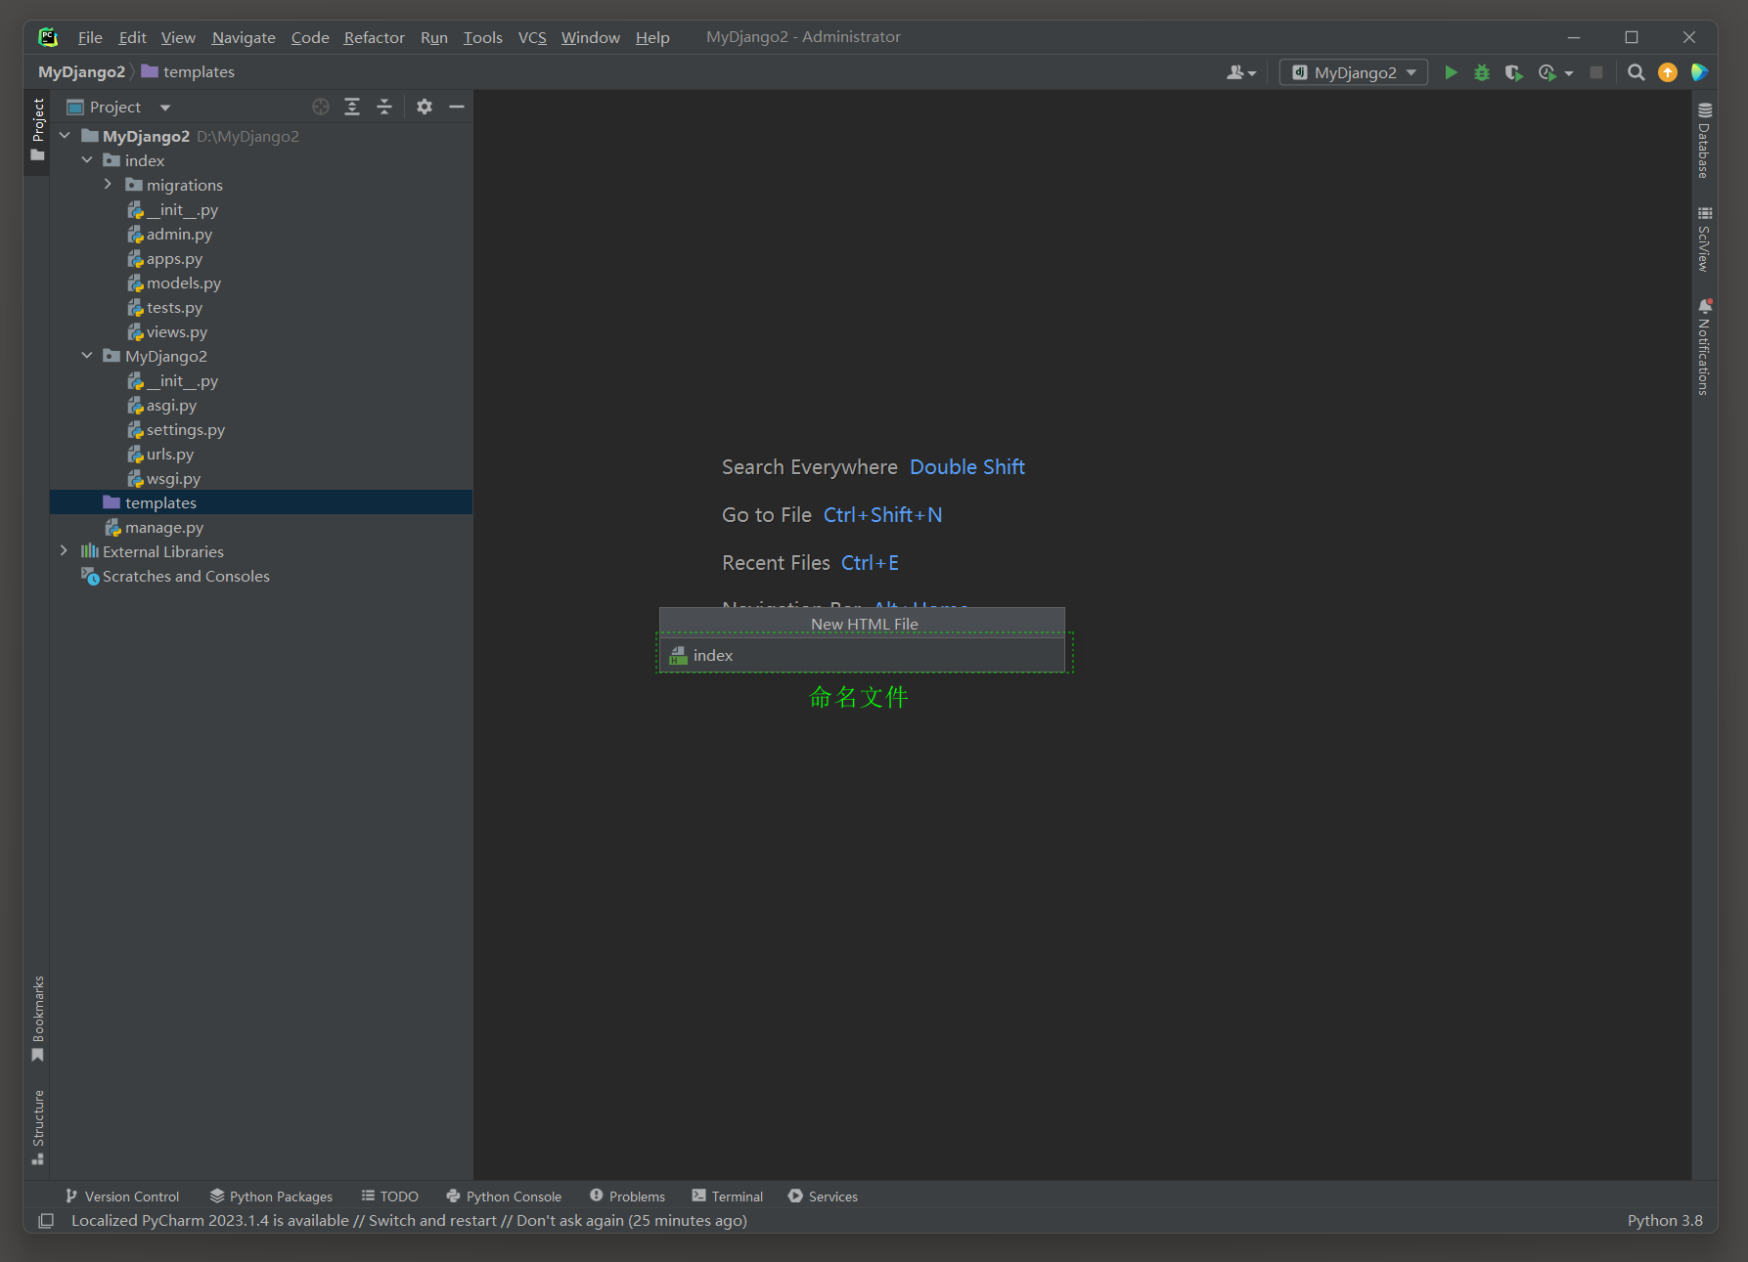Open the Bookmarks tool window
The height and width of the screenshot is (1262, 1748).
(38, 1018)
